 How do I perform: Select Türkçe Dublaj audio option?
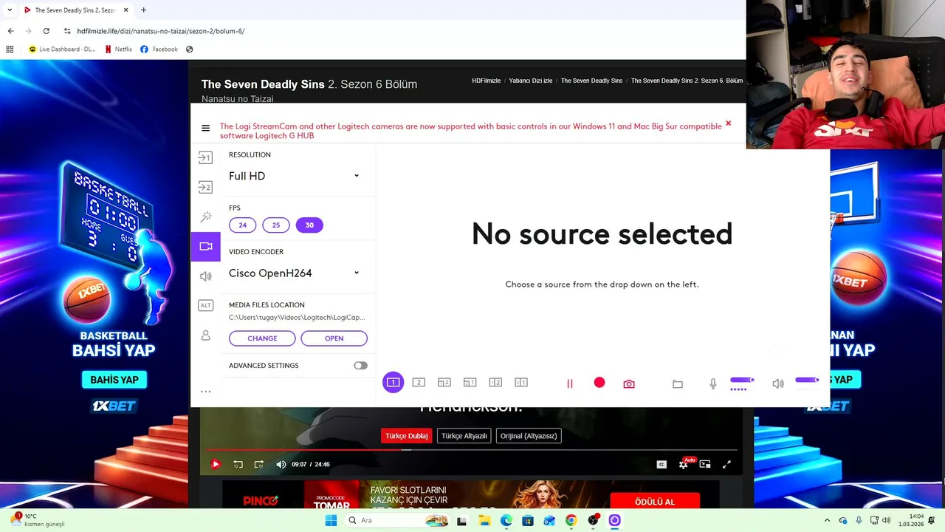click(x=406, y=436)
